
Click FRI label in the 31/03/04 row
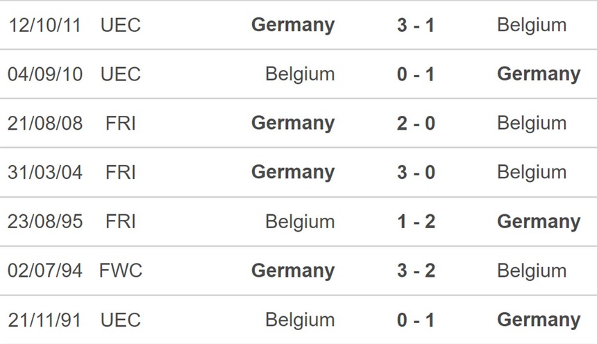tap(120, 173)
